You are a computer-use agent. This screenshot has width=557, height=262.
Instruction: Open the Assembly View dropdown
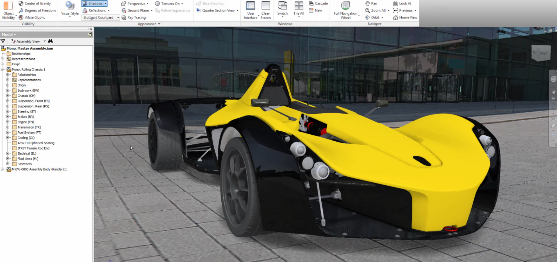[44, 41]
